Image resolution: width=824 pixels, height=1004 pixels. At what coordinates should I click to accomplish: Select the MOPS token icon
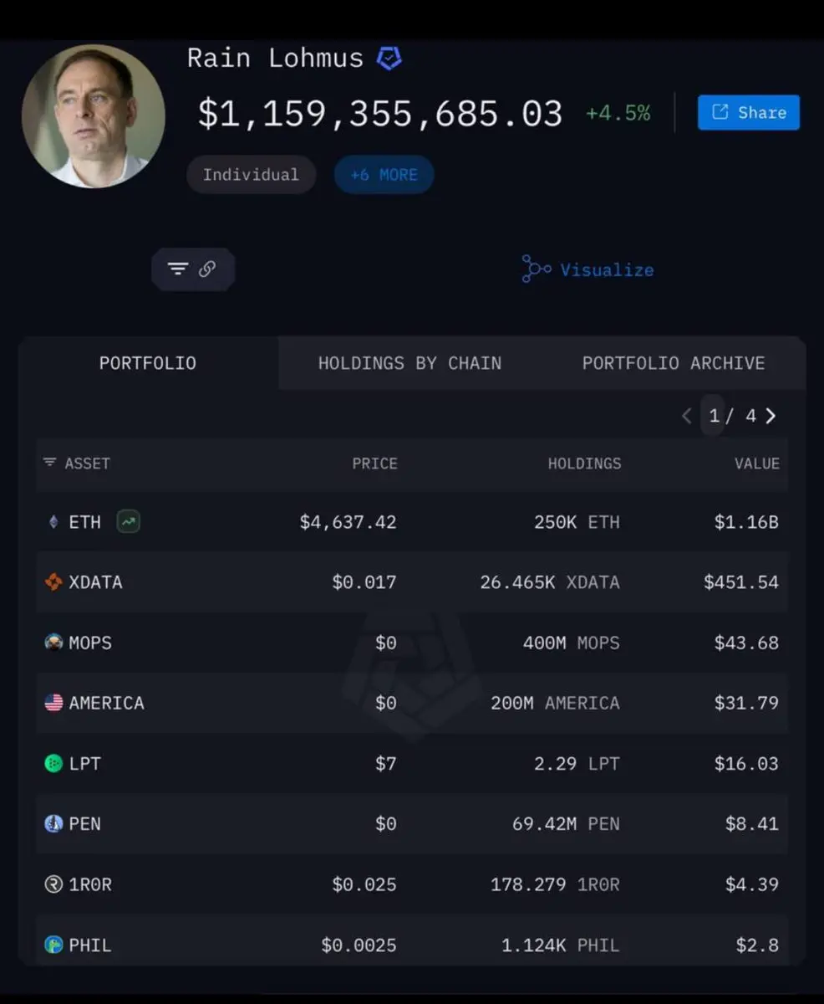(53, 643)
